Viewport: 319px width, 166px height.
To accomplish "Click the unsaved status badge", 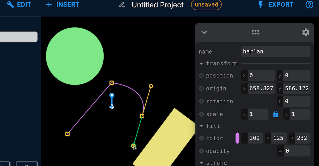I will pyautogui.click(x=206, y=5).
